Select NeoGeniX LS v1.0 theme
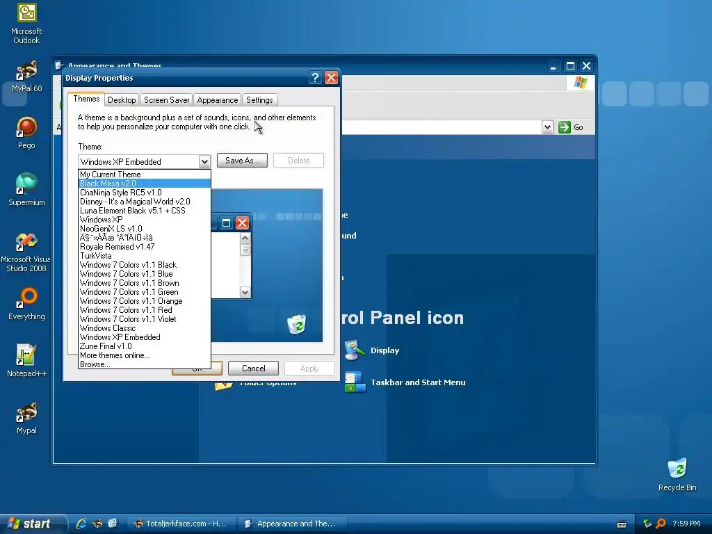 click(145, 229)
